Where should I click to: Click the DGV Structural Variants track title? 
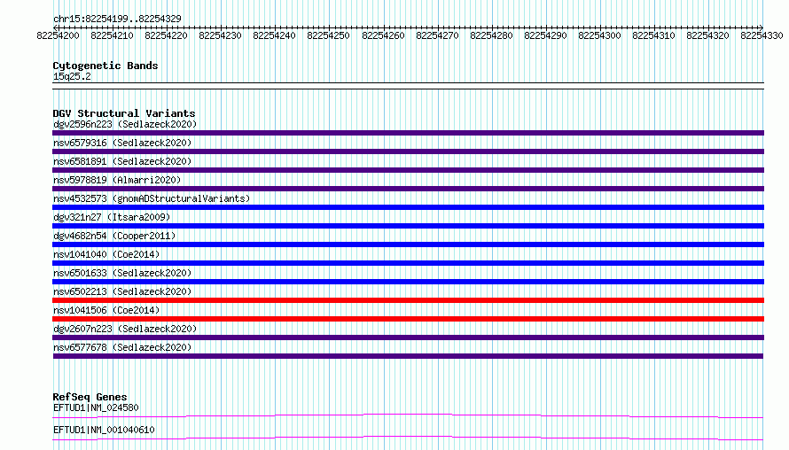click(124, 113)
